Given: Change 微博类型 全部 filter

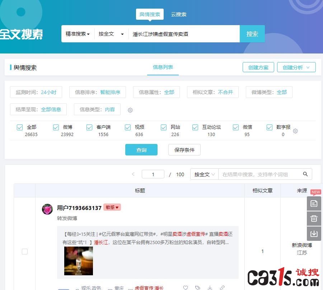Looking at the screenshot, I should click(269, 92).
